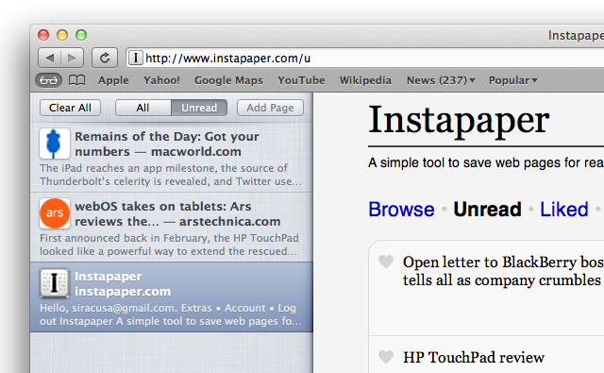Expand the News (237) bookmark folder
Screen dimensions: 604x373
[441, 80]
